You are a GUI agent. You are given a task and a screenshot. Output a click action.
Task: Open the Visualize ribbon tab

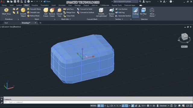pos(35,5)
